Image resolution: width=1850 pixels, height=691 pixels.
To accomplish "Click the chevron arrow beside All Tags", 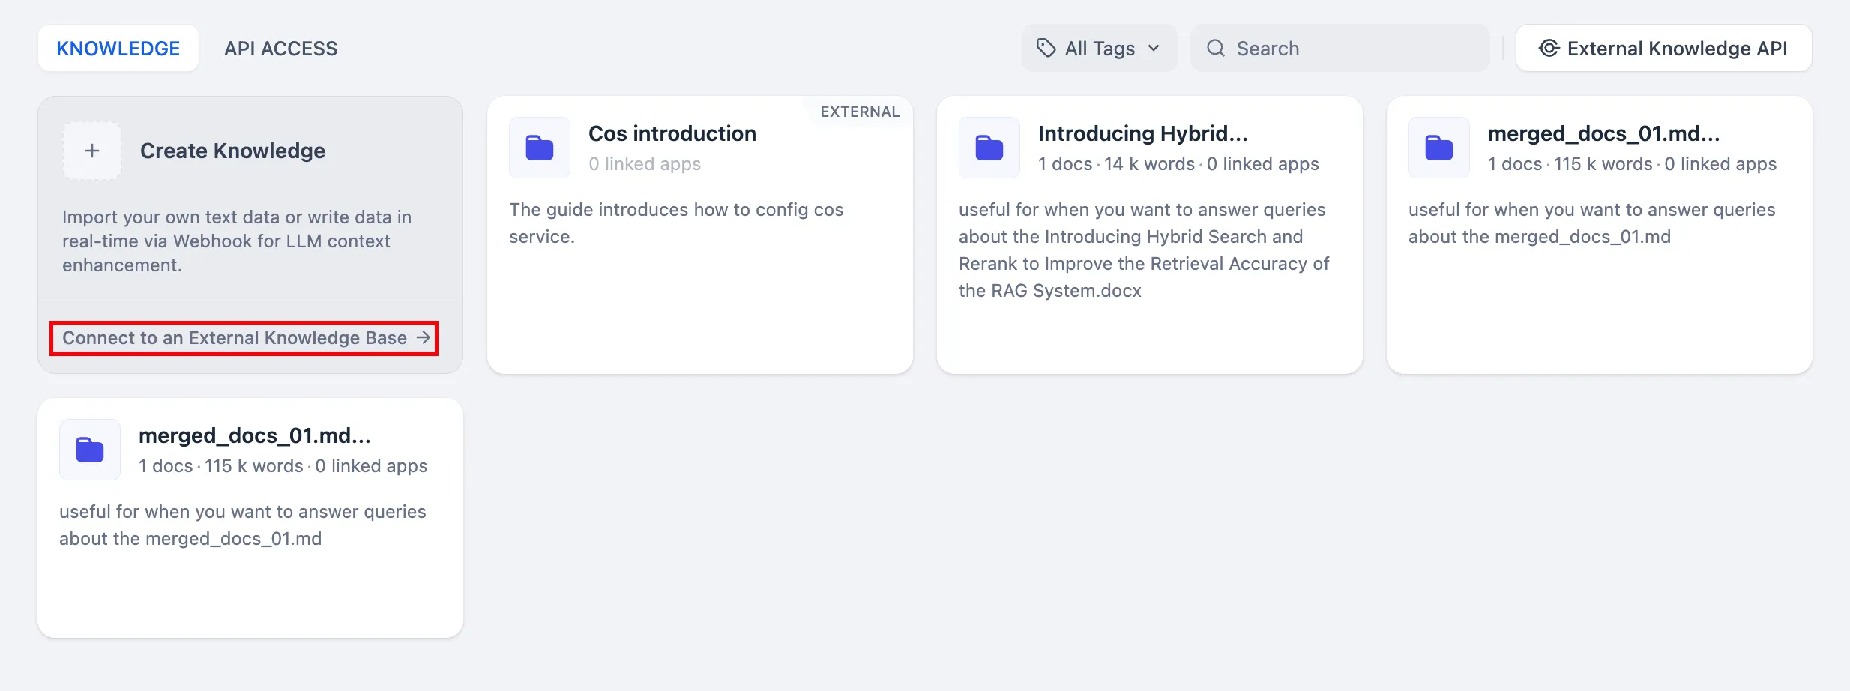I will pos(1154,49).
